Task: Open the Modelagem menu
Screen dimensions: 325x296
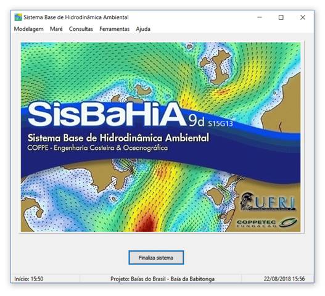Action: coord(28,29)
